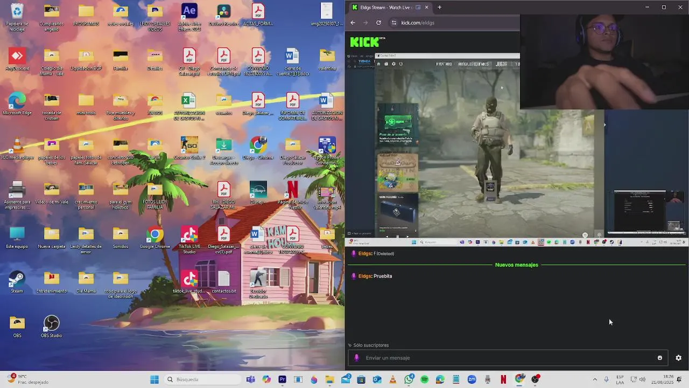Screen dimensions: 689x388
Task: Show hidden system tray icons
Action: pos(595,379)
